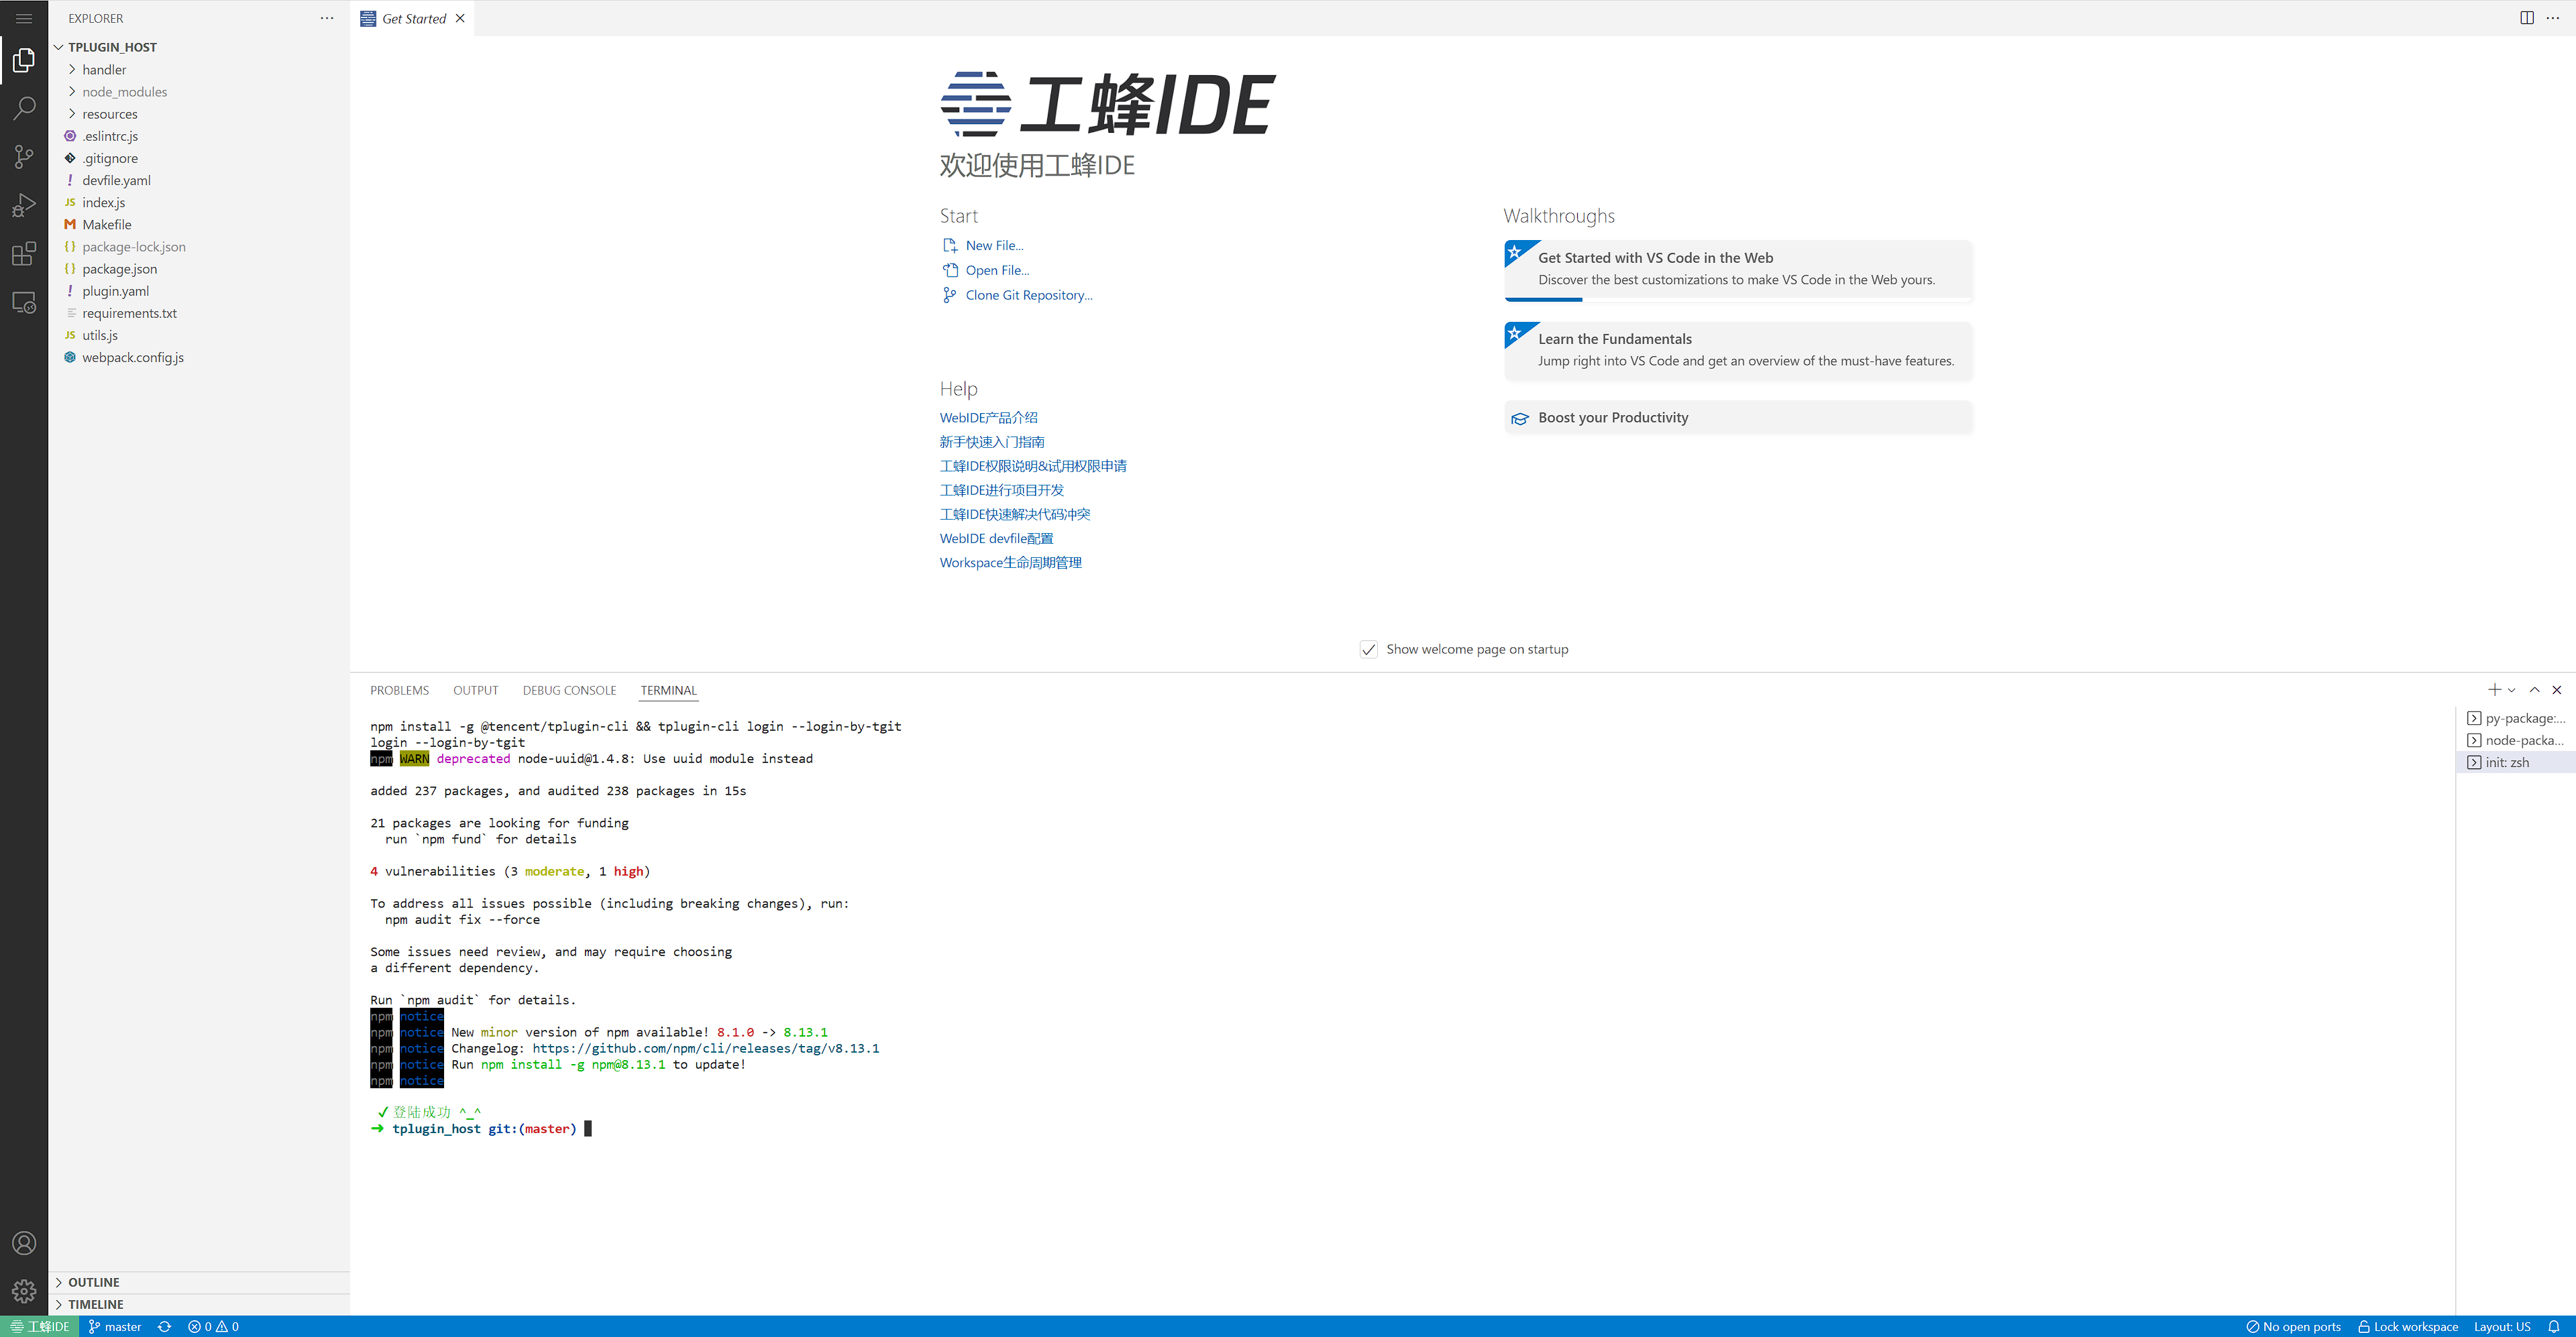Open 工蜂IDE进行项目开发 link

1001,489
